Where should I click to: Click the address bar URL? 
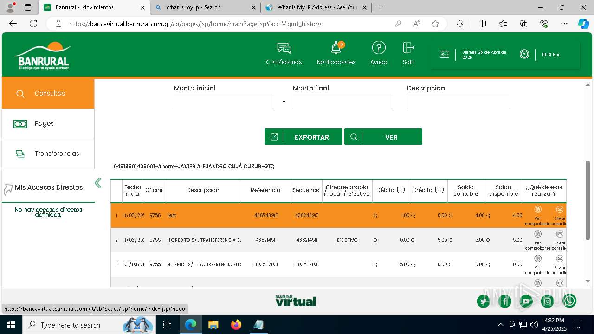pos(195,24)
